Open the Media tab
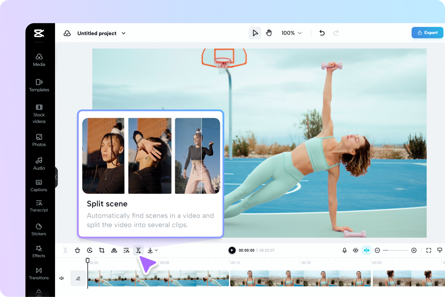 [x=39, y=60]
